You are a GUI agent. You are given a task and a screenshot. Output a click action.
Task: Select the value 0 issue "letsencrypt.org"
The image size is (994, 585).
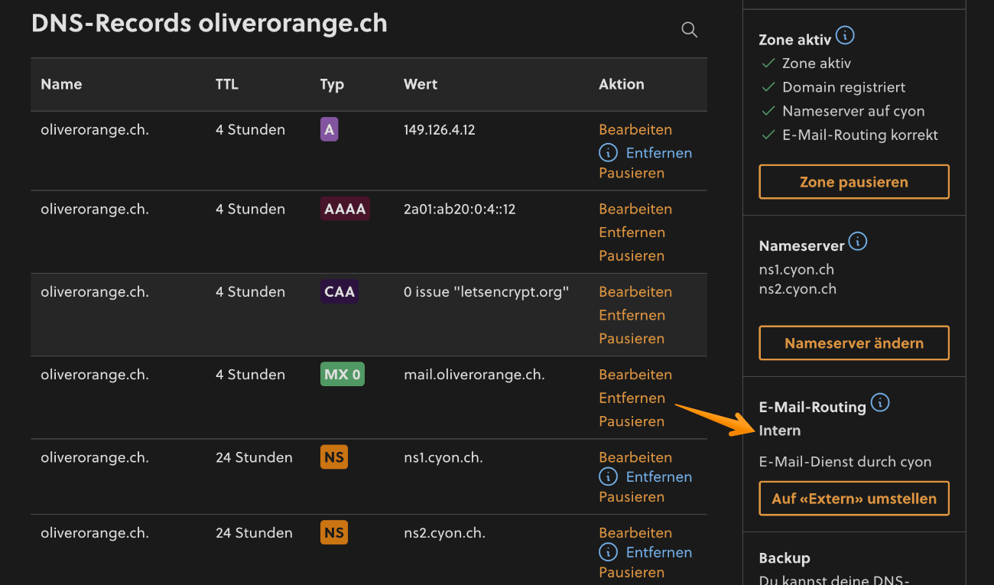[x=486, y=291]
